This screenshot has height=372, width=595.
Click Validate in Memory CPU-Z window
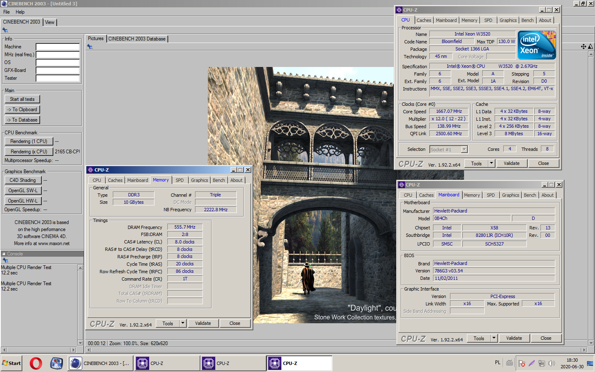[203, 323]
